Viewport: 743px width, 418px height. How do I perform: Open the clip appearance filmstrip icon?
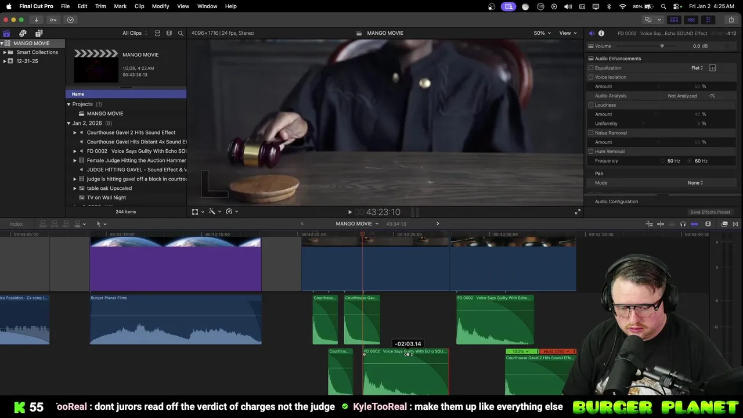[708, 224]
